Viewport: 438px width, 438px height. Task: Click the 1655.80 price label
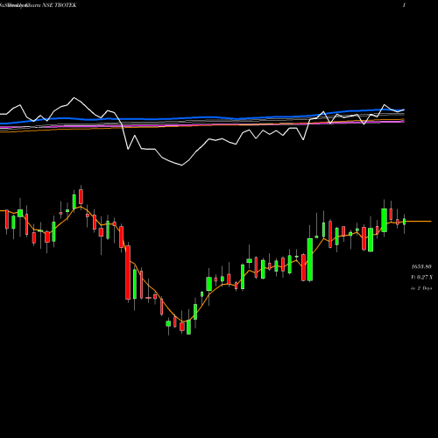coord(421,267)
